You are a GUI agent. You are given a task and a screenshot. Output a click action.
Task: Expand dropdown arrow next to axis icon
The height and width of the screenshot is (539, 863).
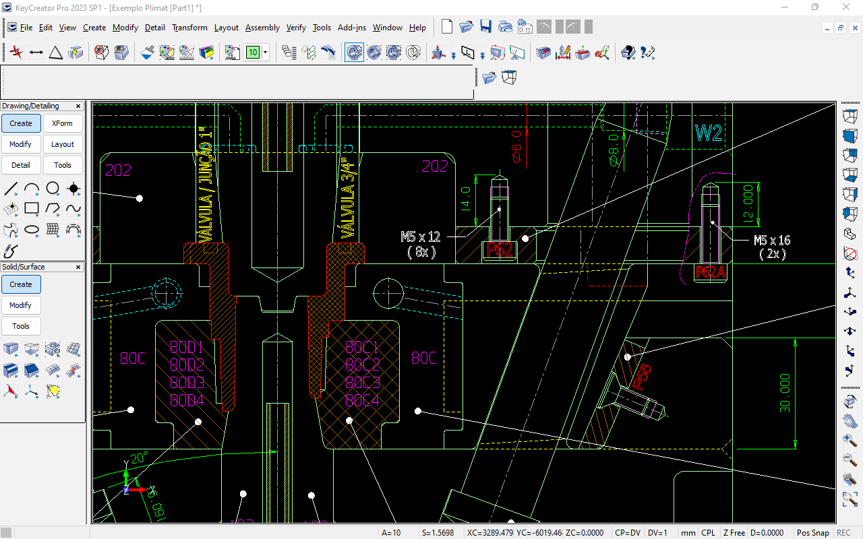454,55
